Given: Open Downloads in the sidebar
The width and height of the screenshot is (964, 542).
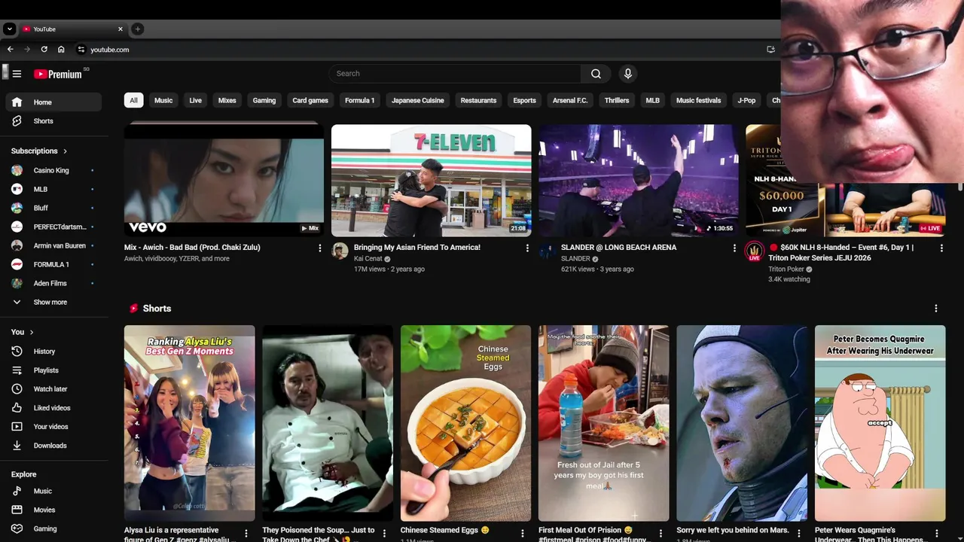Looking at the screenshot, I should pyautogui.click(x=53, y=446).
